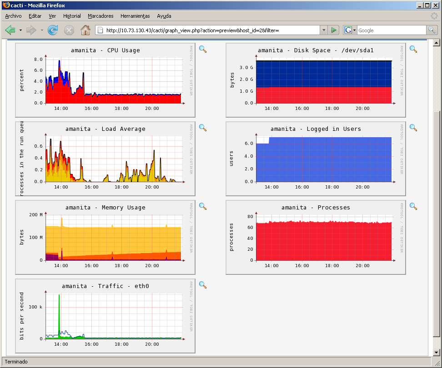Open the Herramientas menu
The height and width of the screenshot is (368, 442).
coord(135,16)
